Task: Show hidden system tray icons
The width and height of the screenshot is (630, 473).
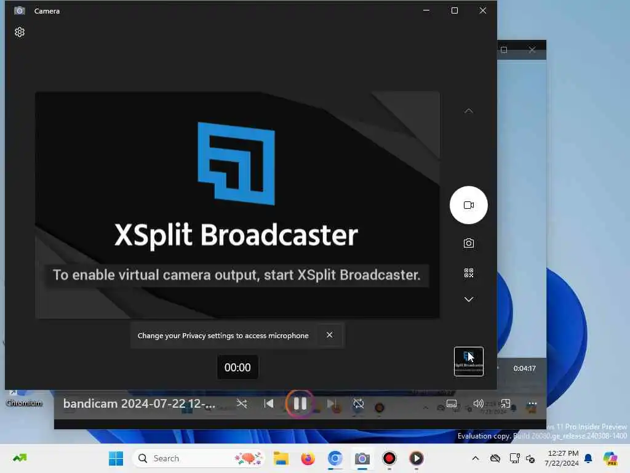Action: [476, 458]
